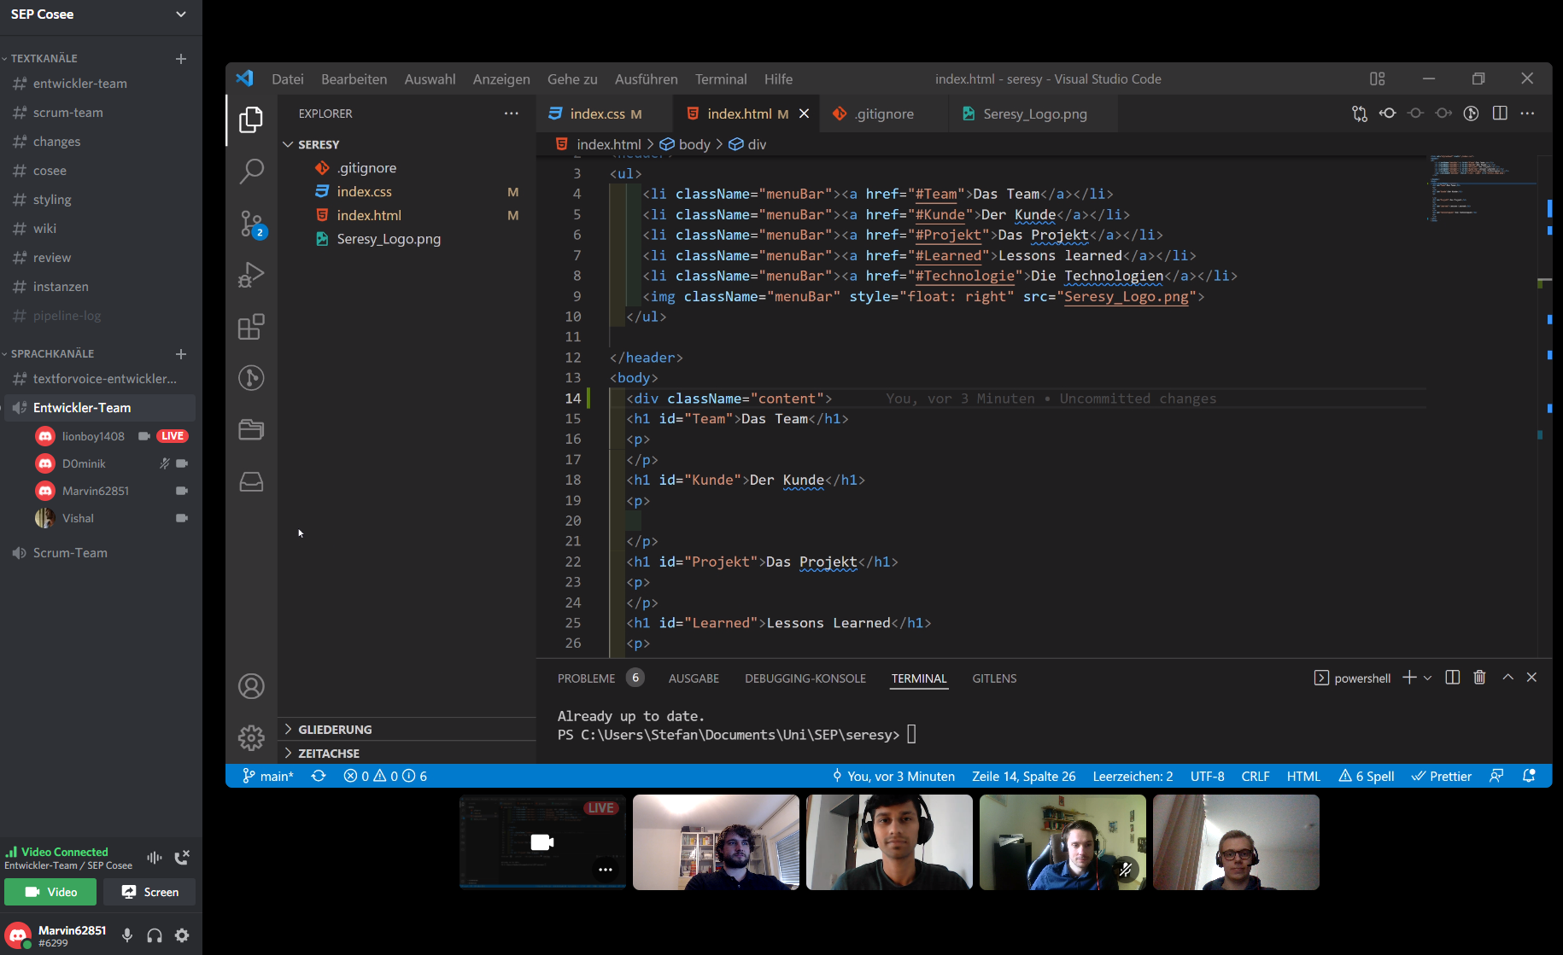Open the Terminal menu in menu bar
Viewport: 1563px width, 955px height.
720,79
